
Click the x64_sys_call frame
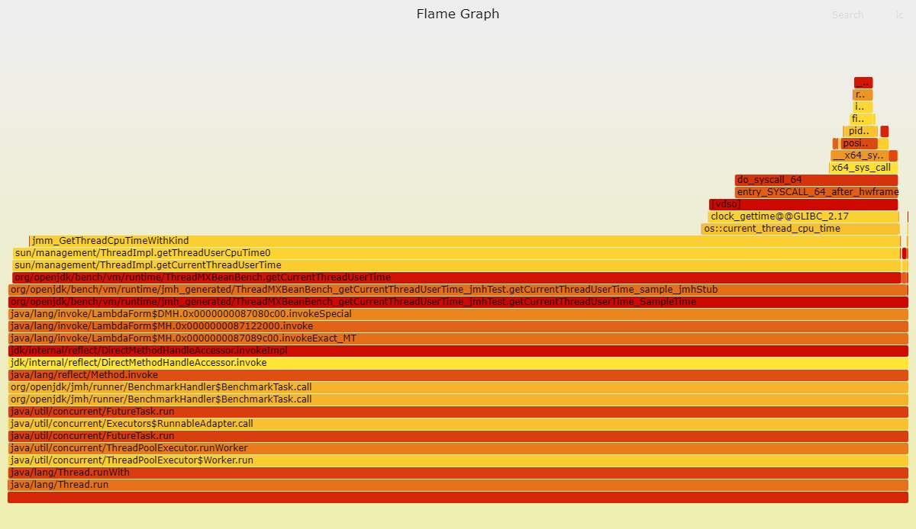[863, 167]
